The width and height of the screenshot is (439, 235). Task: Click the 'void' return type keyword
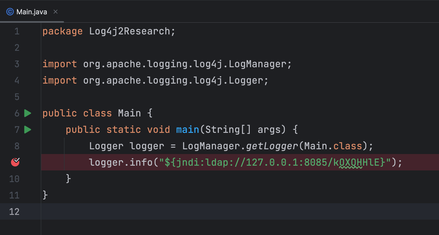[x=159, y=130]
